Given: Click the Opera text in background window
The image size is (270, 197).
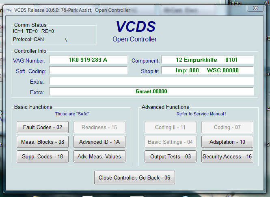Looking at the screenshot, I should [x=234, y=2].
